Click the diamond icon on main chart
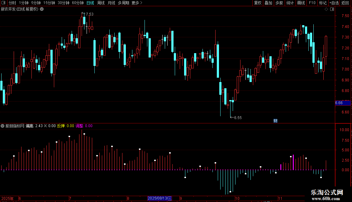This screenshot has height=202, width=352. tap(326, 9)
